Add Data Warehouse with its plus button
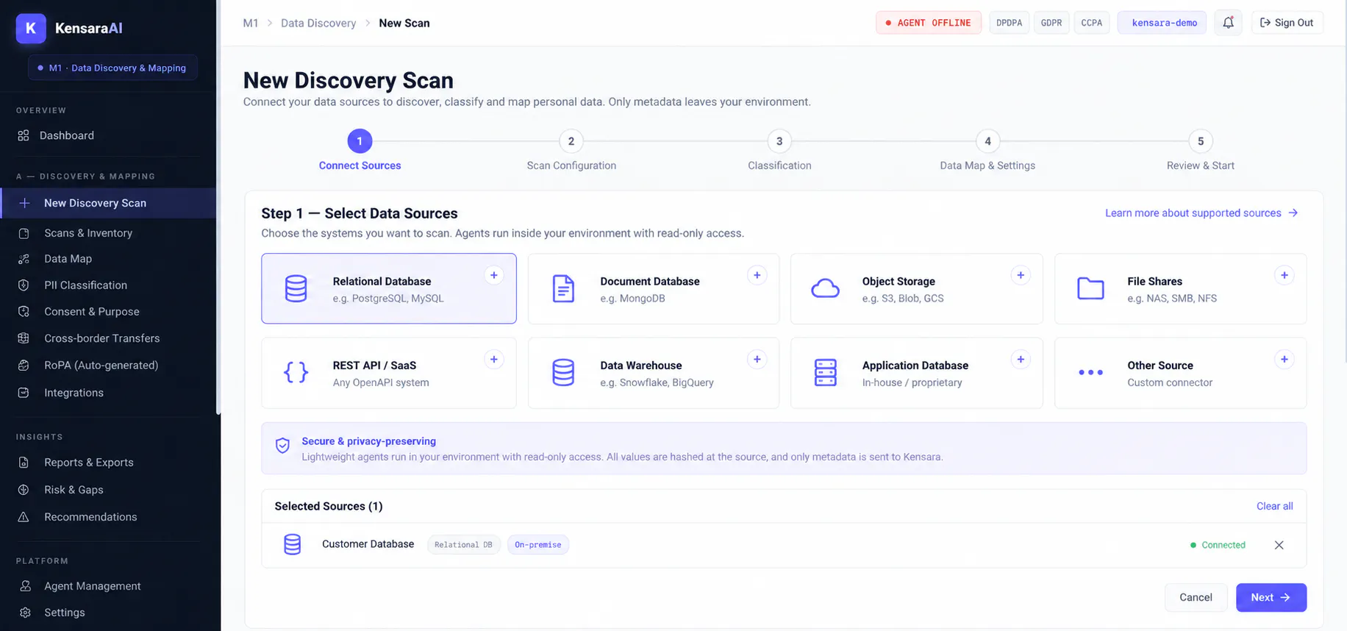This screenshot has width=1347, height=631. coord(757,359)
